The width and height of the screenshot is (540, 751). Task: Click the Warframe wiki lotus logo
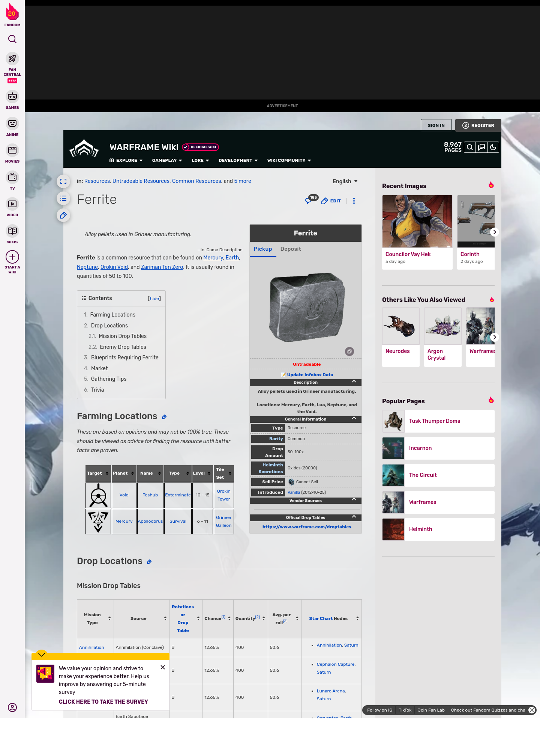click(x=84, y=149)
